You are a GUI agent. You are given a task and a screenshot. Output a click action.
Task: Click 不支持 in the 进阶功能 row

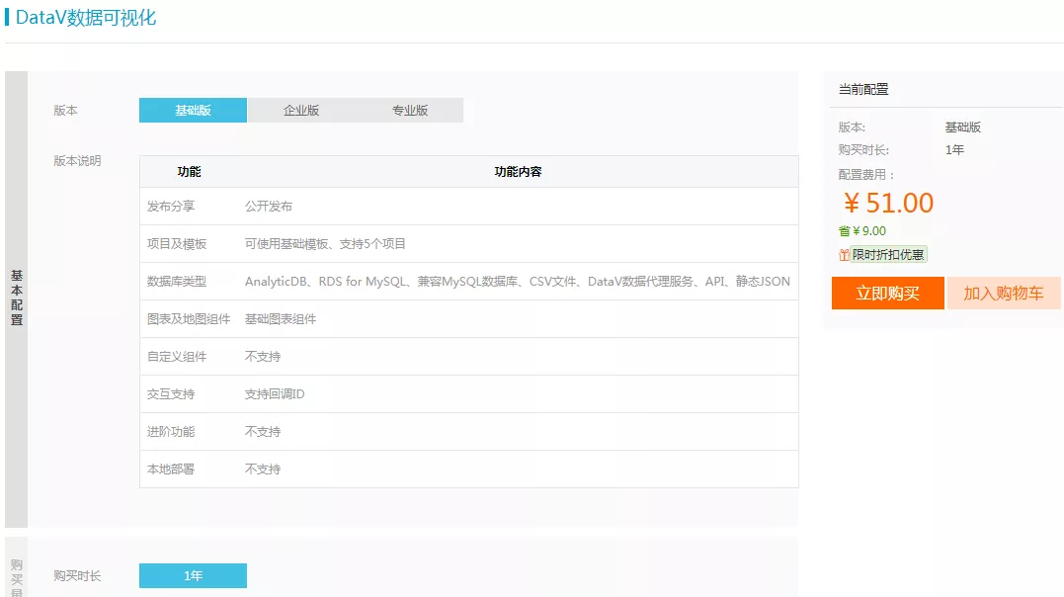coord(263,431)
